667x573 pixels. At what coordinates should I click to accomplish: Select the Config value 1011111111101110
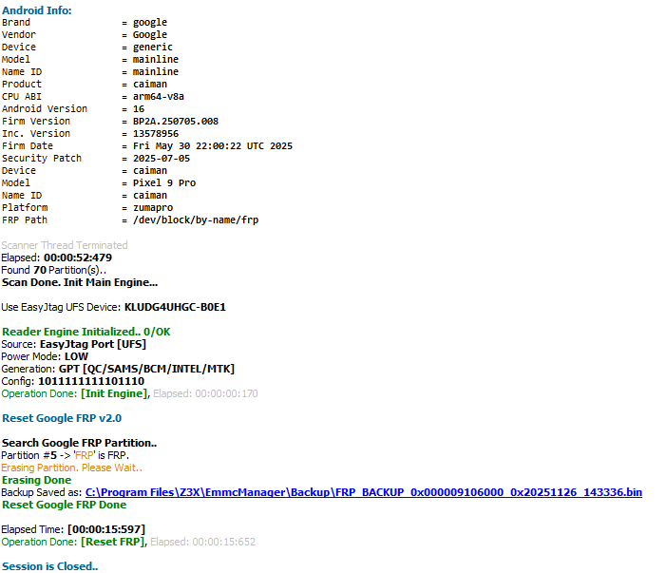91,381
